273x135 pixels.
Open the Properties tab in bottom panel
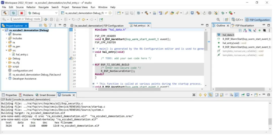[x=9, y=95]
